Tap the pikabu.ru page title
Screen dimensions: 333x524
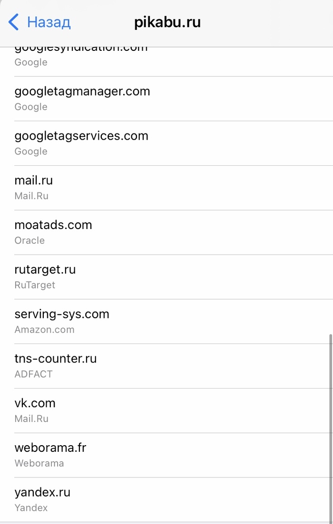click(167, 22)
